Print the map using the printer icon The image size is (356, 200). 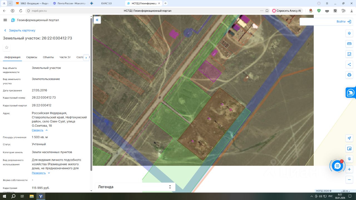click(349, 75)
